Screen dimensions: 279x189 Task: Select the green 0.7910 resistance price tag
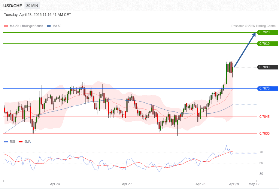click(267, 44)
